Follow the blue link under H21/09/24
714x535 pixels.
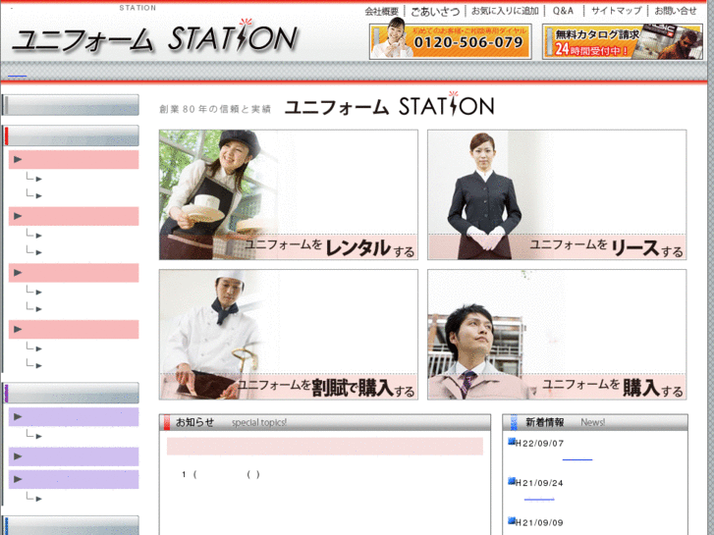pos(539,500)
